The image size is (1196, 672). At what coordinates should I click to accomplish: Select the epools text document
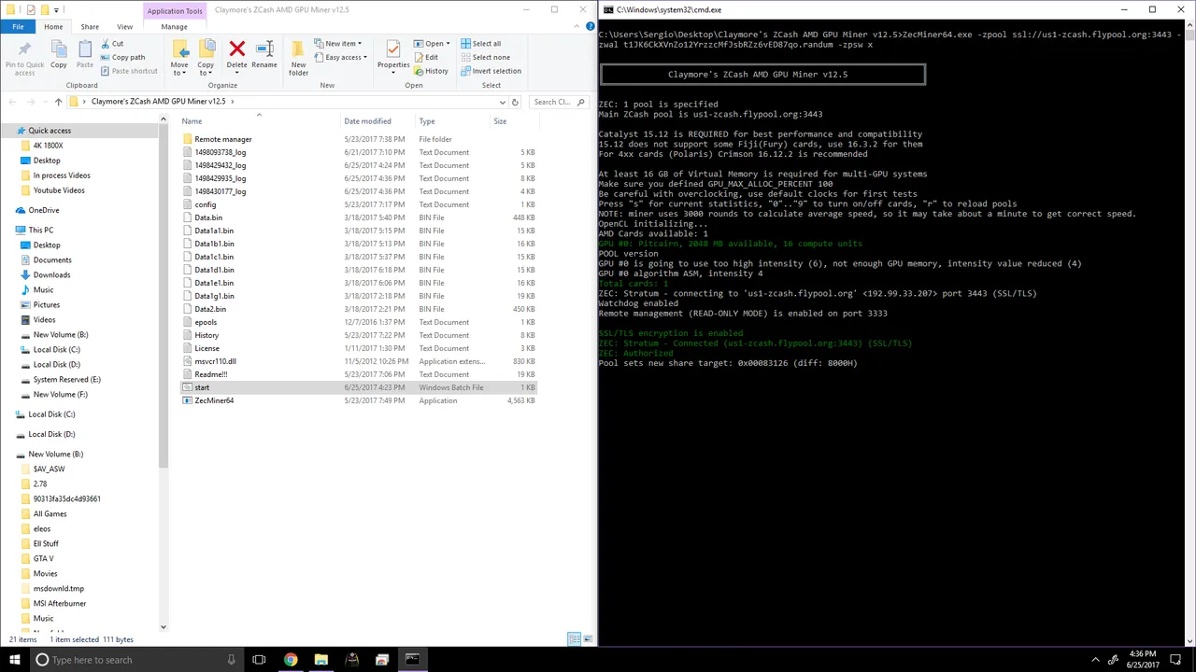206,322
